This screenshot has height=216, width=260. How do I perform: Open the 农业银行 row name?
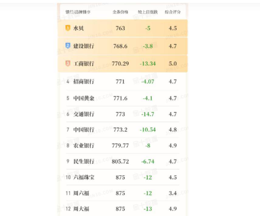pyautogui.click(x=84, y=145)
